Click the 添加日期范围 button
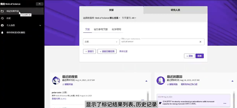Screen dimensions: 237x108 coord(107,51)
